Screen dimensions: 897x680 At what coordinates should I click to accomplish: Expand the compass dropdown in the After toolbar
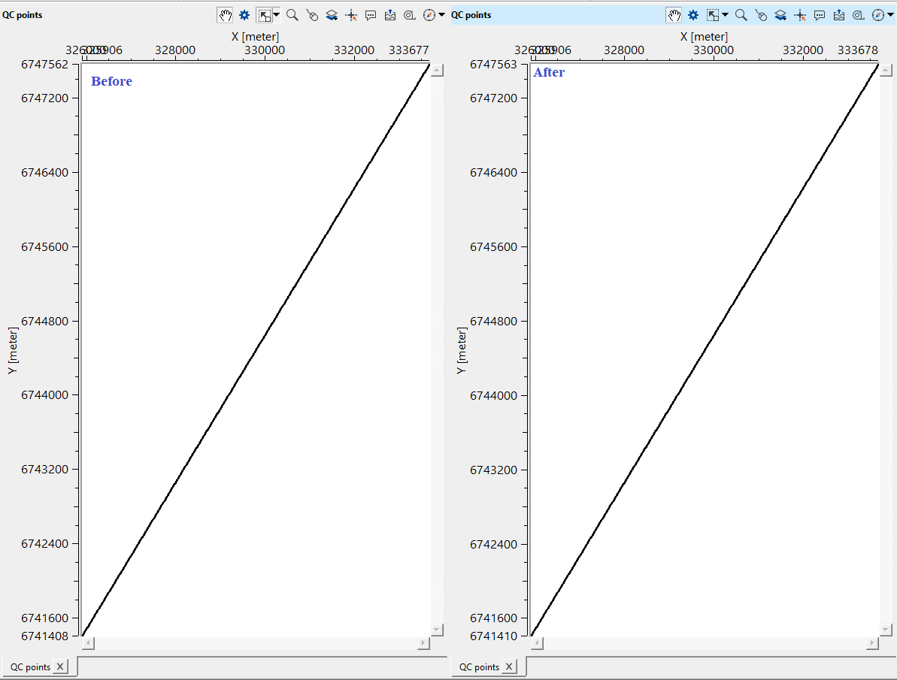click(878, 14)
